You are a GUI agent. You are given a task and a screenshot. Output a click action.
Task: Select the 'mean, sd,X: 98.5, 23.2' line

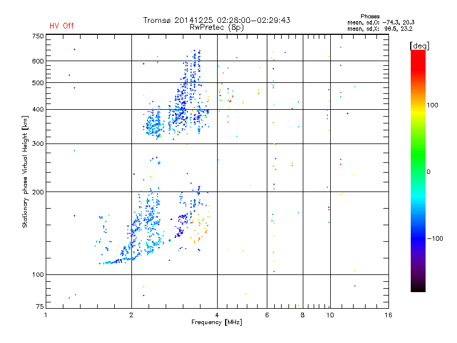point(380,29)
